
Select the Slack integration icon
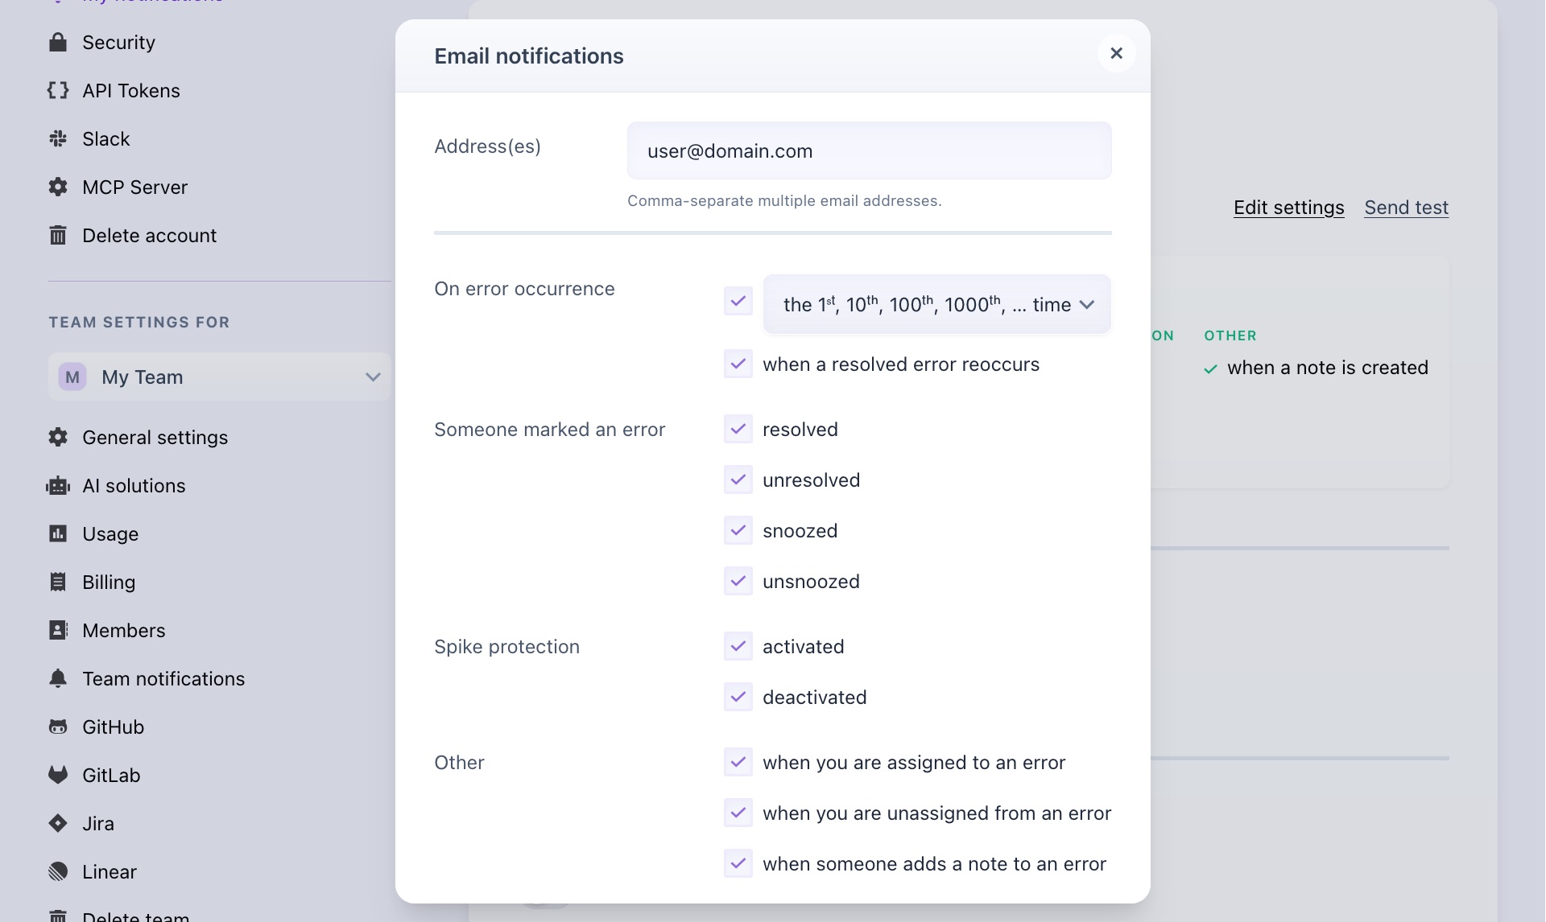click(x=58, y=138)
